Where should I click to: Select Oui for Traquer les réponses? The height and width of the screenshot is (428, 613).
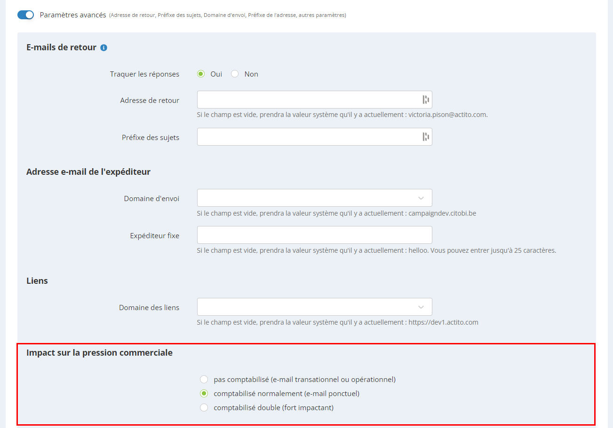pyautogui.click(x=201, y=74)
